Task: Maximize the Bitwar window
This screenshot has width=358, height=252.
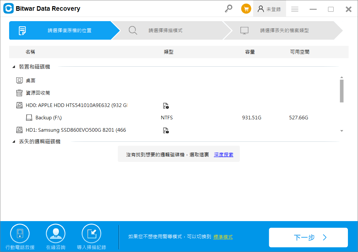Action: (331, 9)
